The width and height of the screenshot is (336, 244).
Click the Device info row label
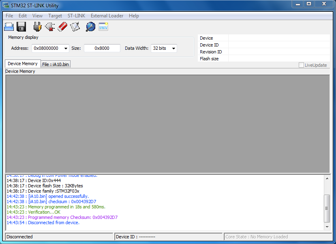[x=206, y=38]
